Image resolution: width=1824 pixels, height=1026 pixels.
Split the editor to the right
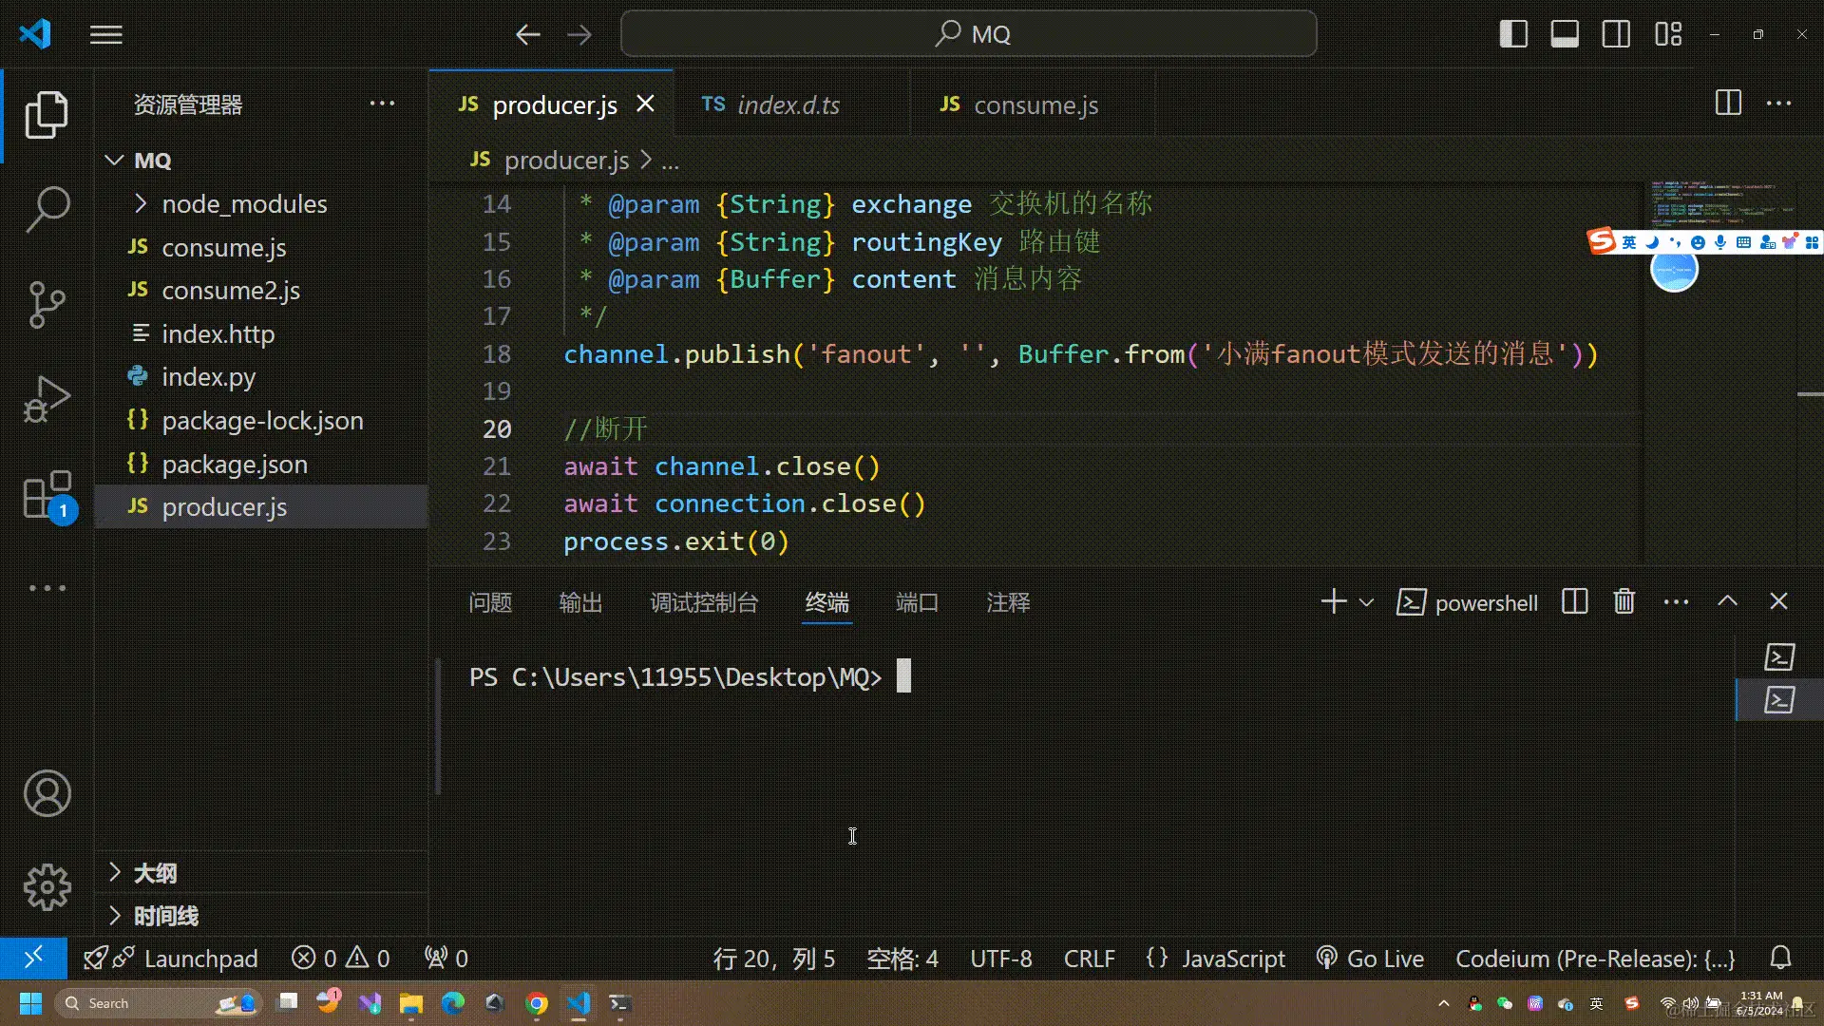tap(1728, 103)
